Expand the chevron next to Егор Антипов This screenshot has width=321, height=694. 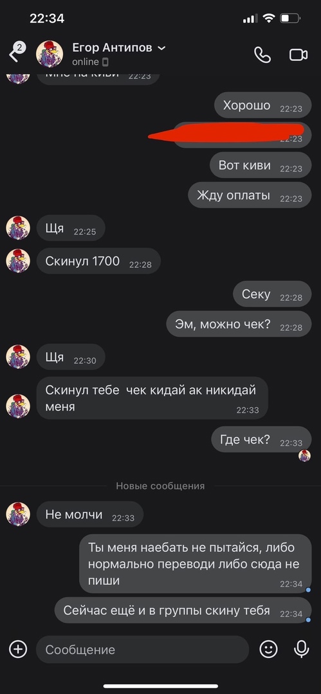tap(162, 48)
